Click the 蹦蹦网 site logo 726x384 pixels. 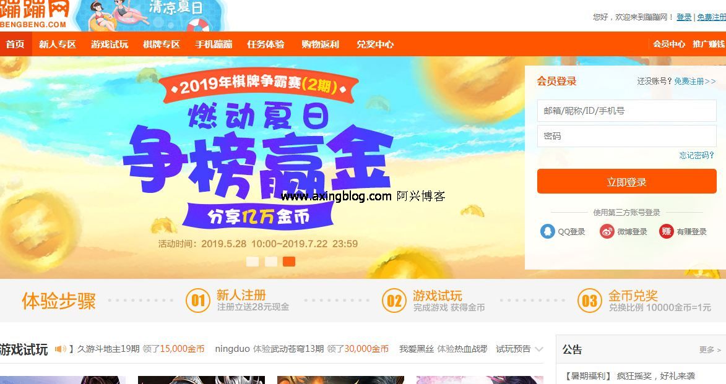click(x=34, y=14)
